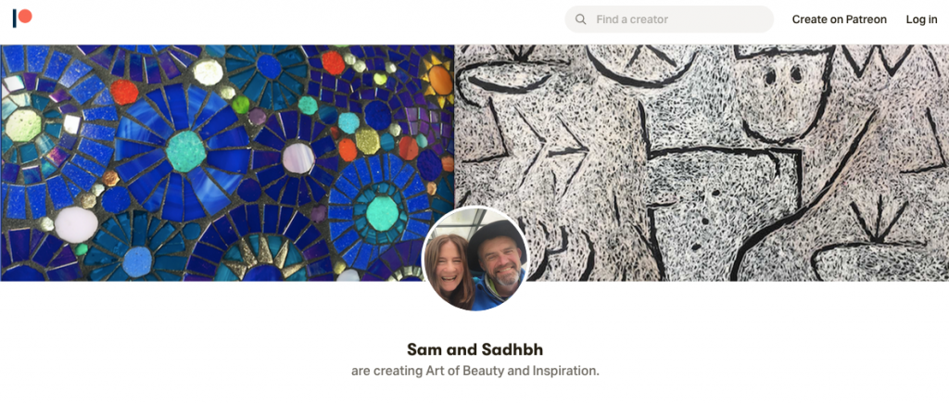
Task: Open the Sam and Sadhbh circular profile photo
Action: (x=475, y=259)
